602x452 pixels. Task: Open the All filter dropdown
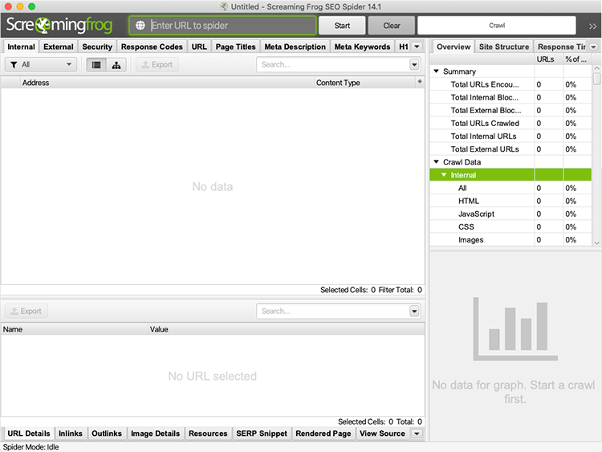point(41,65)
